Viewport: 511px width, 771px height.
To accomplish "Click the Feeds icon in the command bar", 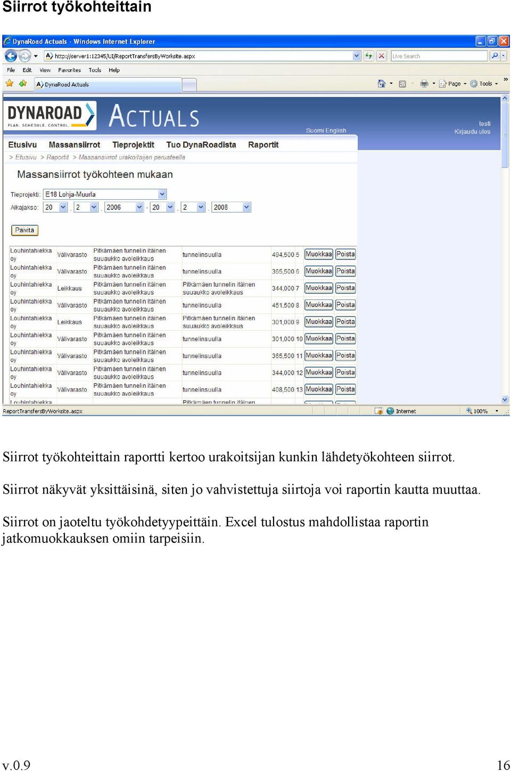I will (x=402, y=84).
